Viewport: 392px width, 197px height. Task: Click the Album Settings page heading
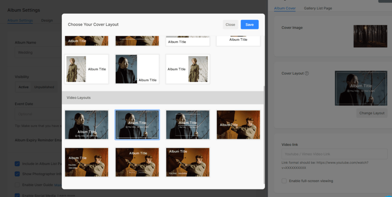click(24, 10)
